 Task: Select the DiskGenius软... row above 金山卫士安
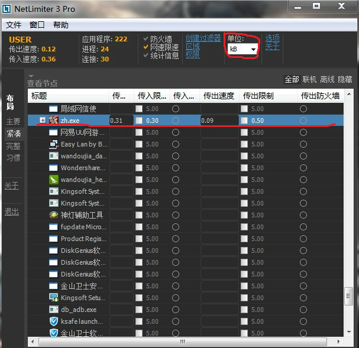coord(186,274)
